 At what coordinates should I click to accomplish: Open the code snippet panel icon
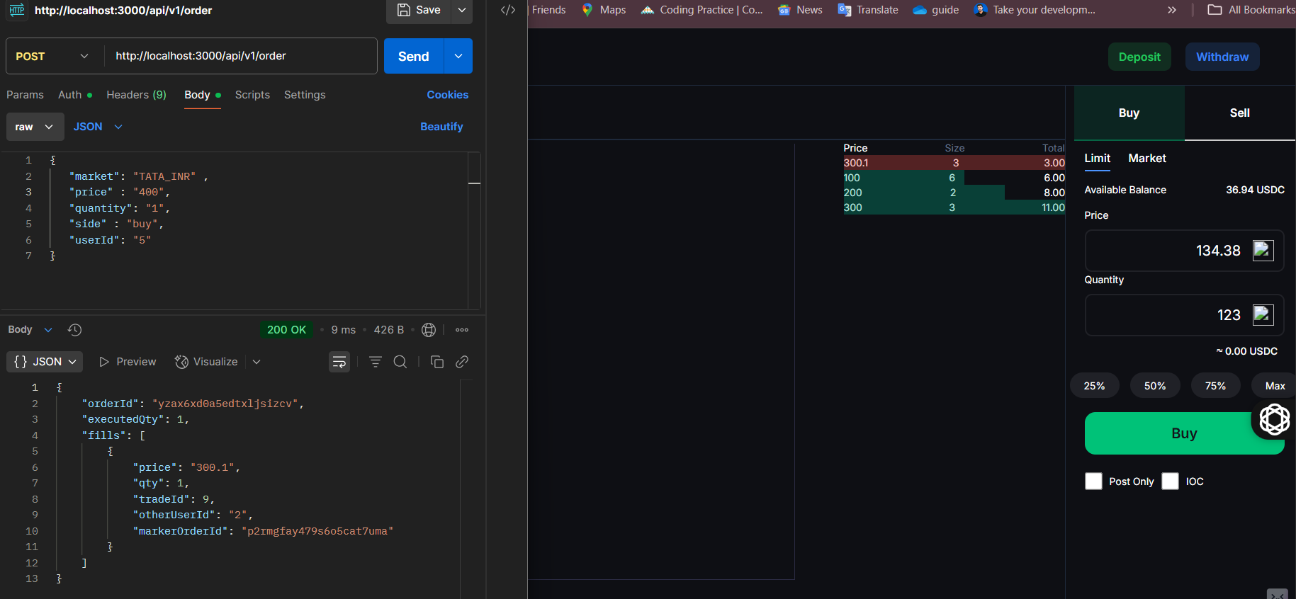(x=508, y=10)
